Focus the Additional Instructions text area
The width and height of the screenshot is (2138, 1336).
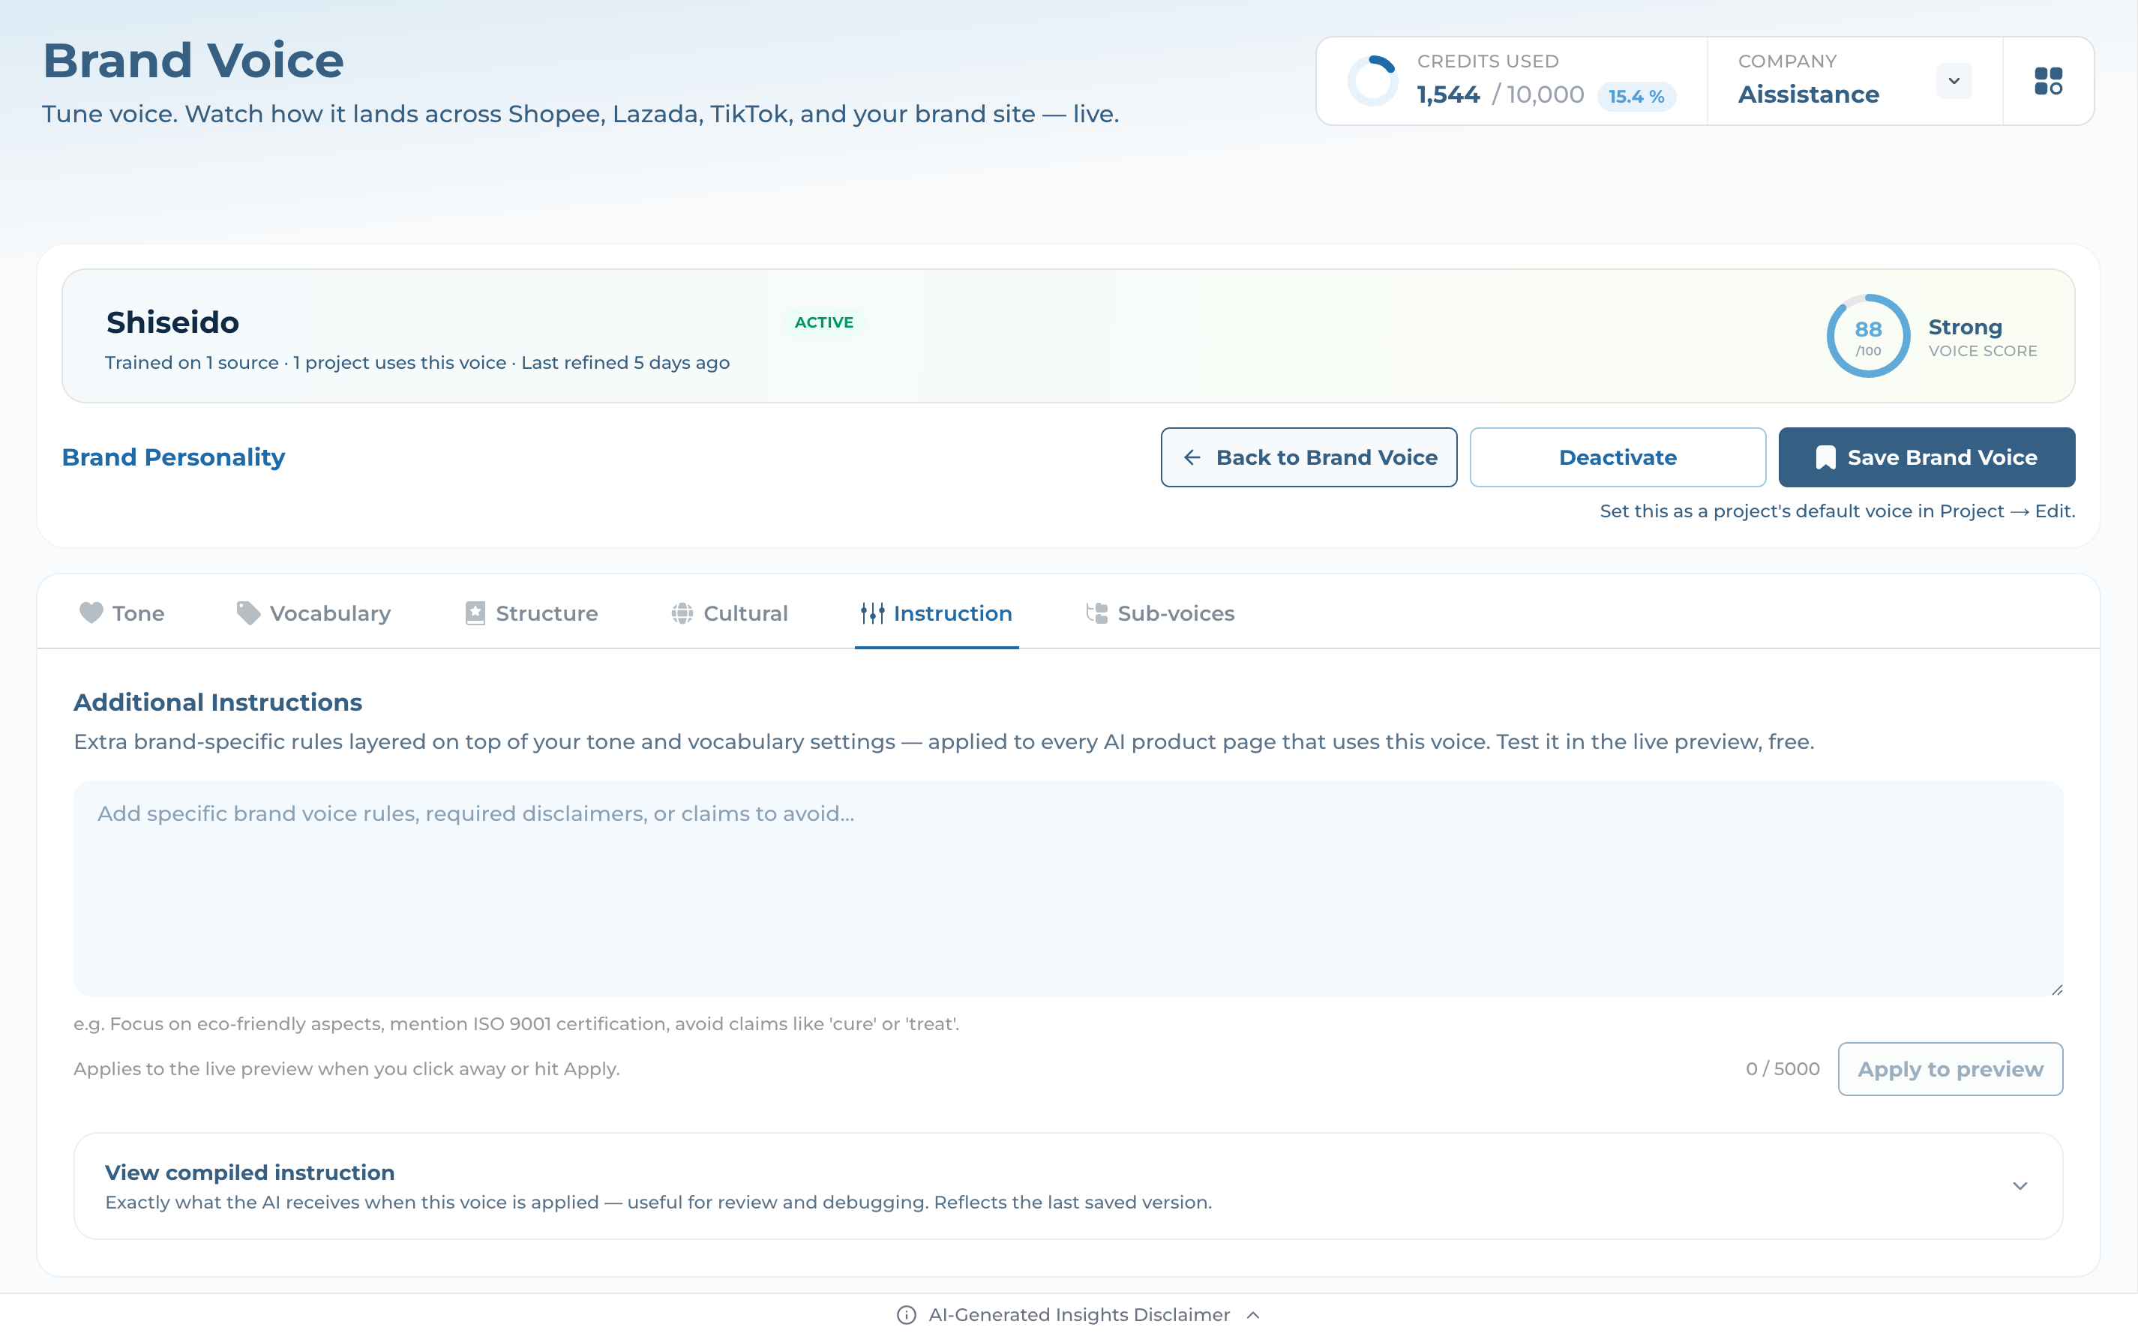[1068, 888]
